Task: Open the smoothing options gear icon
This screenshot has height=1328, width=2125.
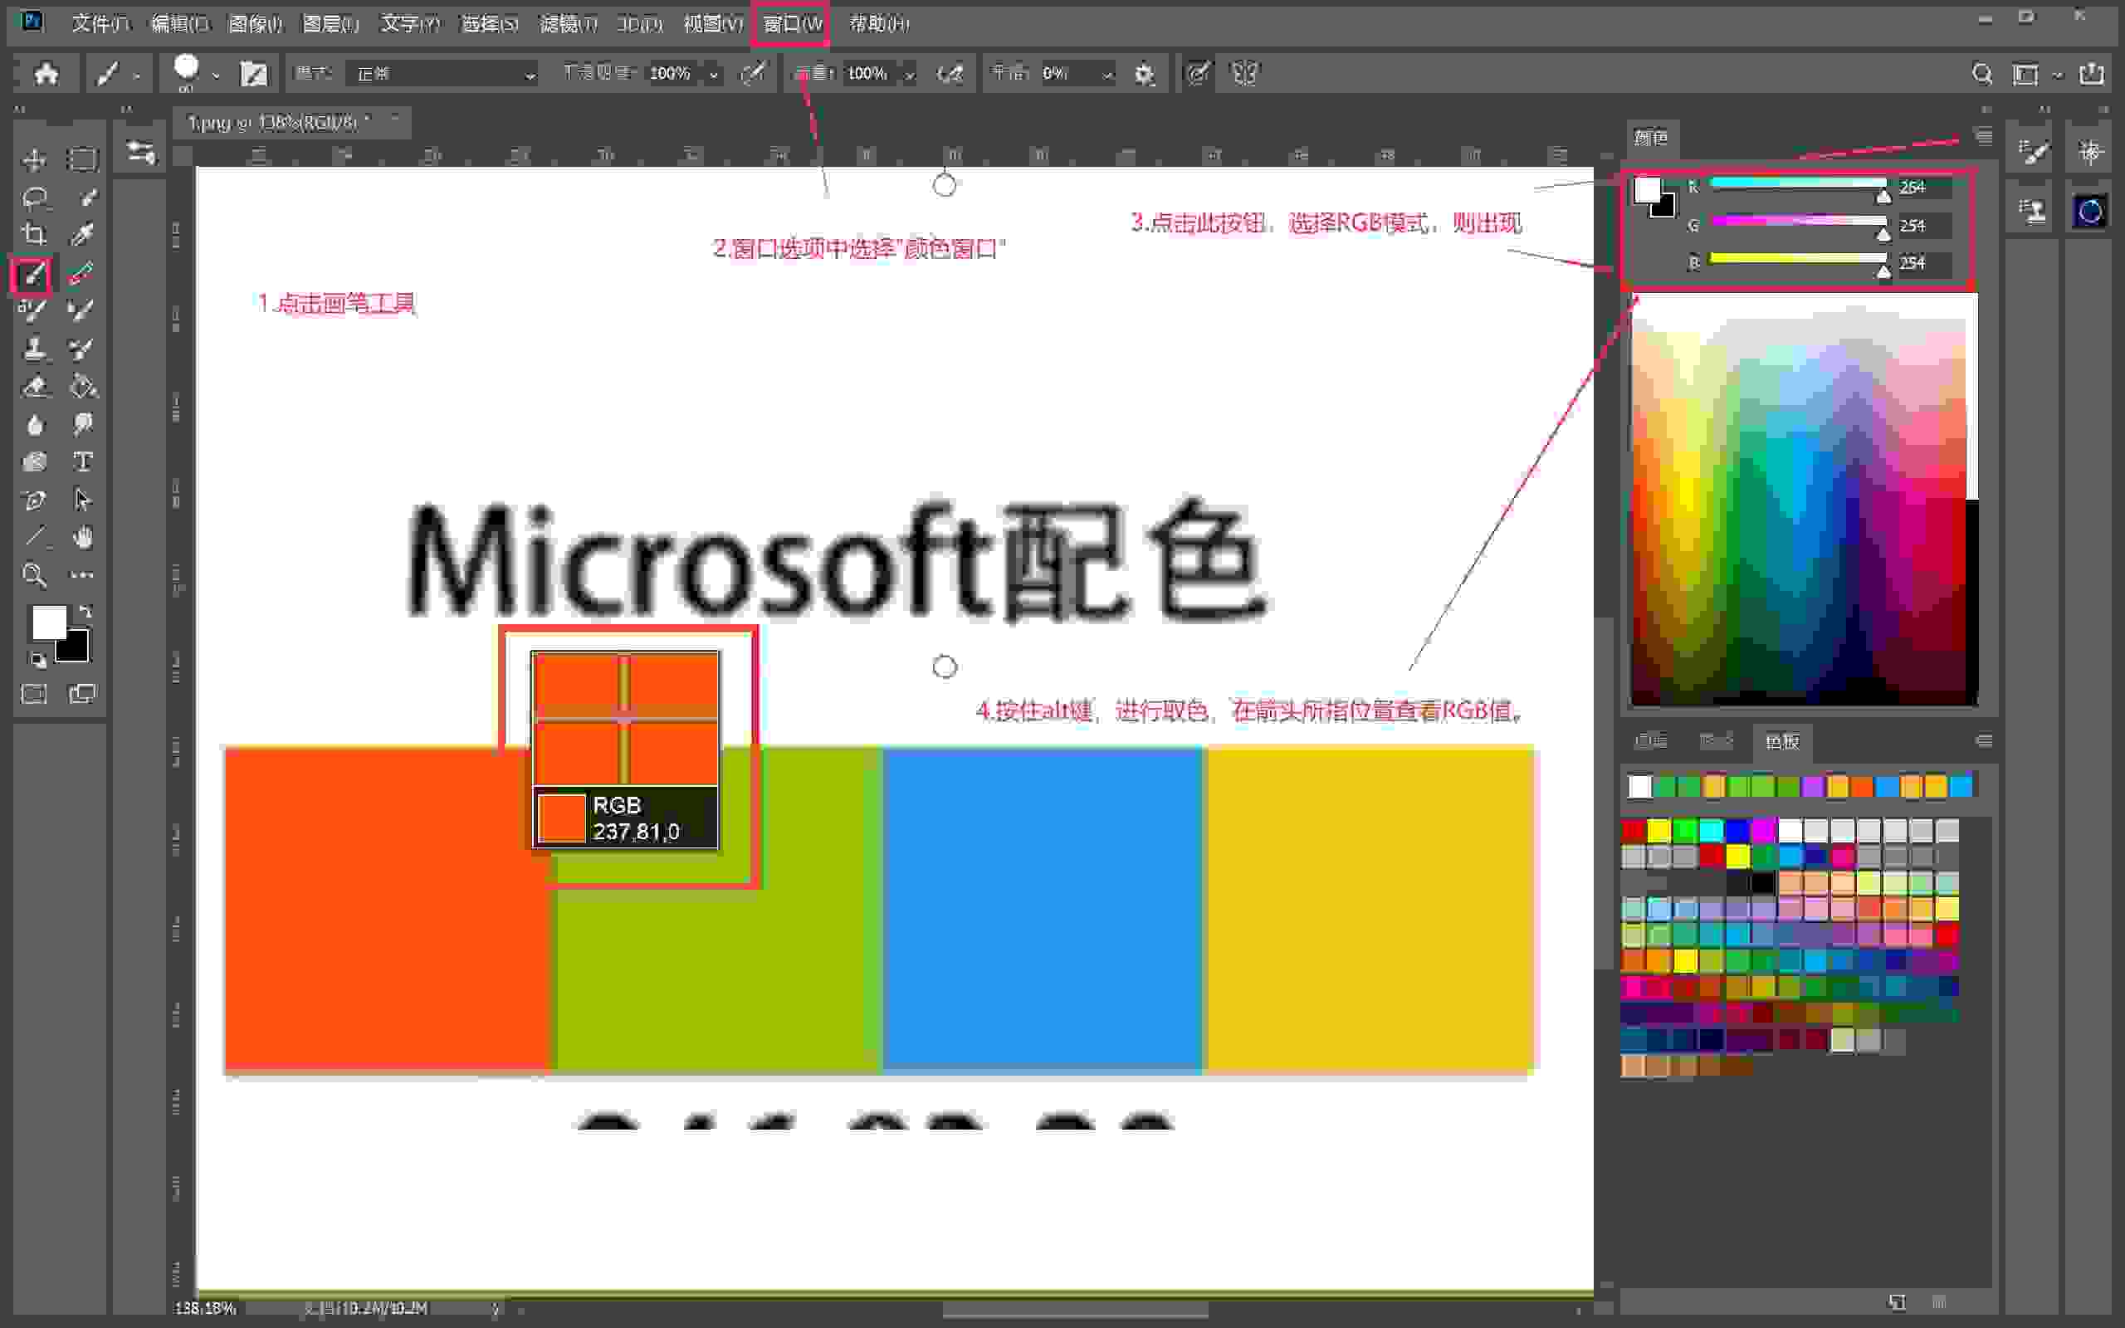Action: point(1143,74)
